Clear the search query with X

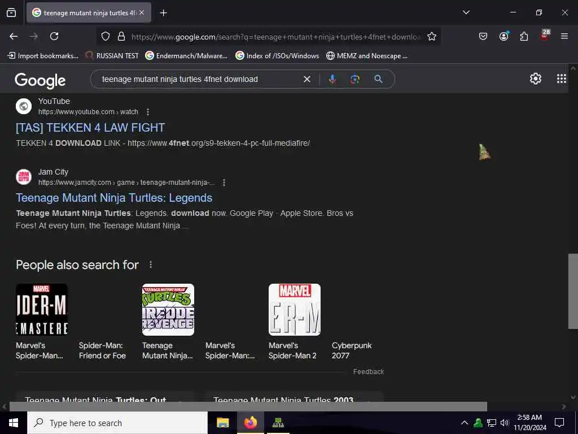(x=306, y=79)
